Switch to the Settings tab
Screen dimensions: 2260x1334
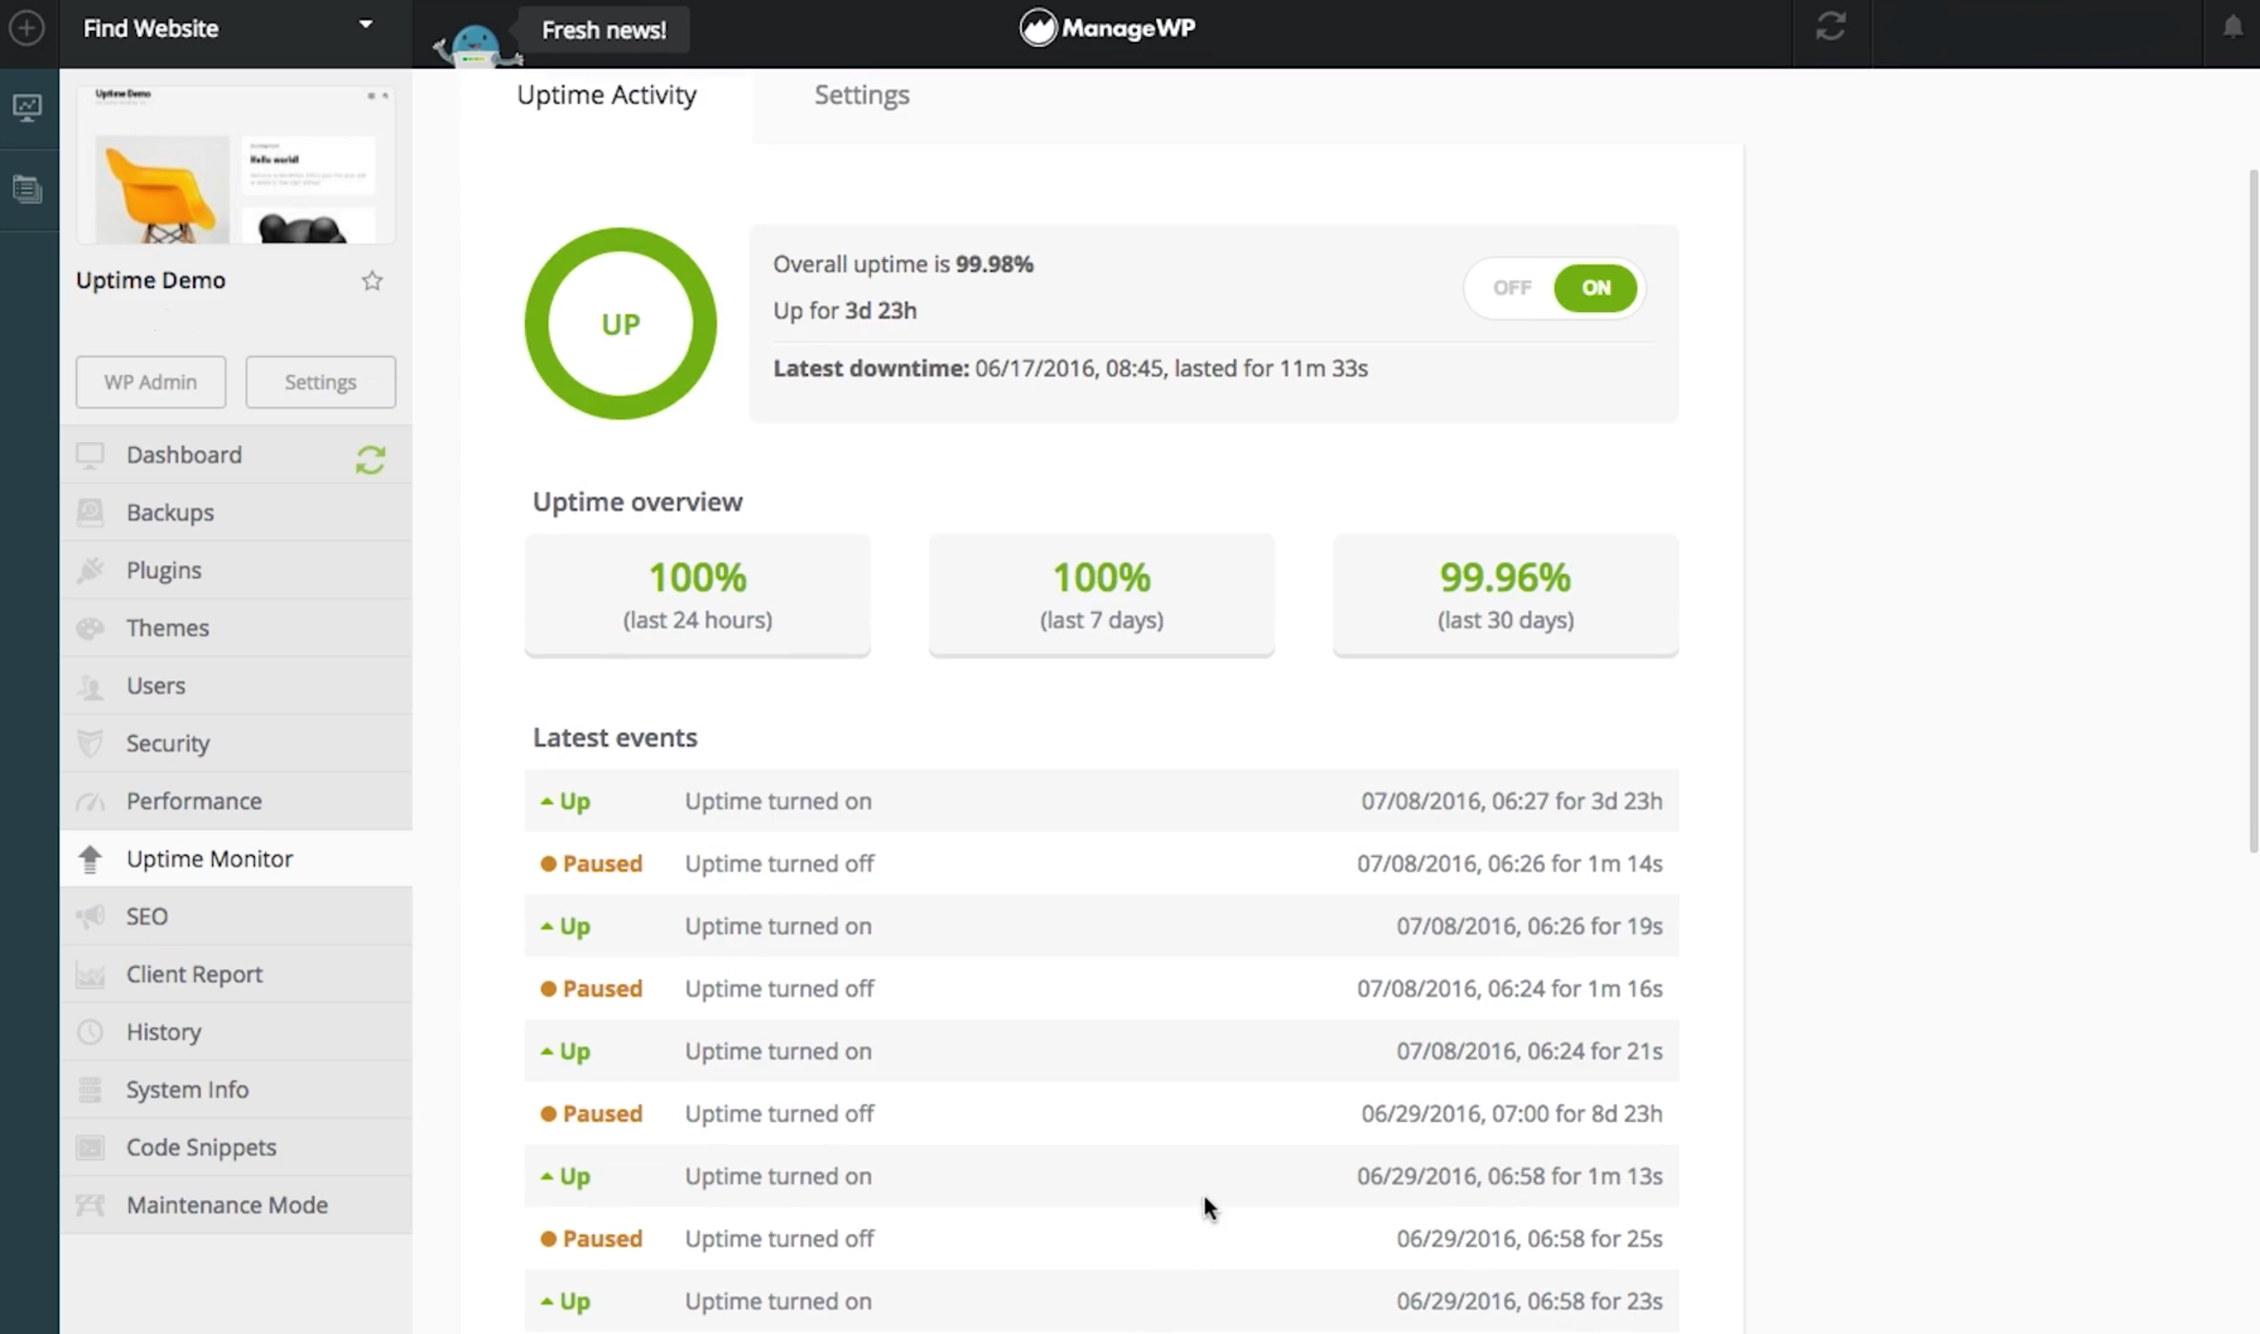pos(862,95)
